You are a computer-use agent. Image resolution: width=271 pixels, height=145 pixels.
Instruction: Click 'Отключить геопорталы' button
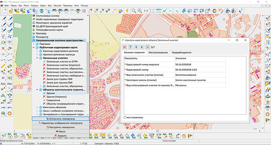click(60, 119)
